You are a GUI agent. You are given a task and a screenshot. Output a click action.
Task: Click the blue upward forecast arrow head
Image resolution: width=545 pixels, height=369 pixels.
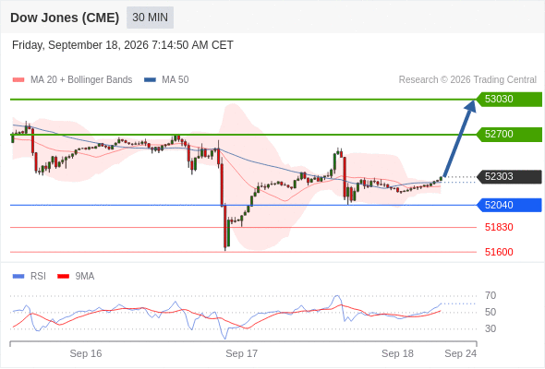pyautogui.click(x=470, y=106)
